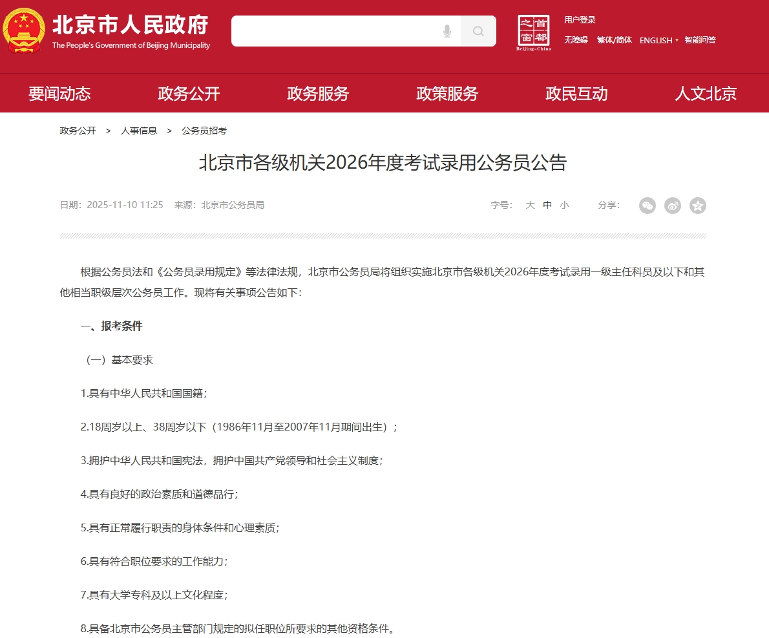
Task: Open the 政务服务 navigation menu
Action: 318,94
